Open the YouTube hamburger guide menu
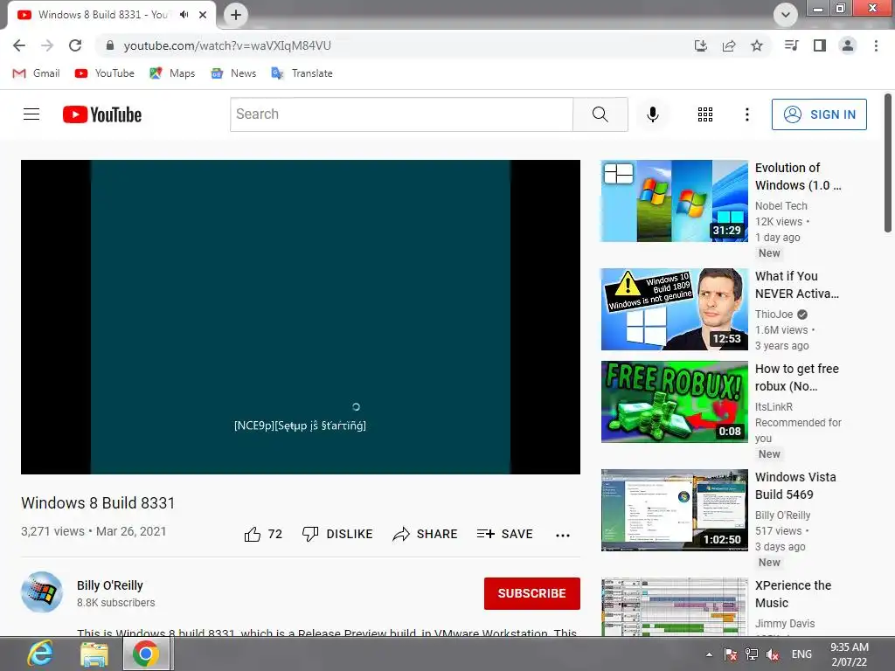Screen dimensions: 895x671 (31, 114)
